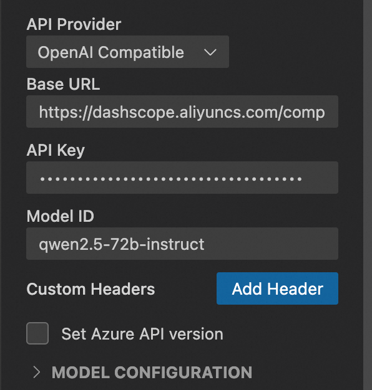
Task: Enable the Set Azure API version checkbox
Action: pos(37,333)
